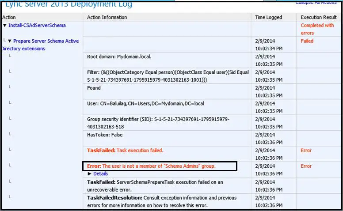Select the Filter ObjectCategory row text
Screen dimensions: 343x211
pyautogui.click(x=168, y=76)
